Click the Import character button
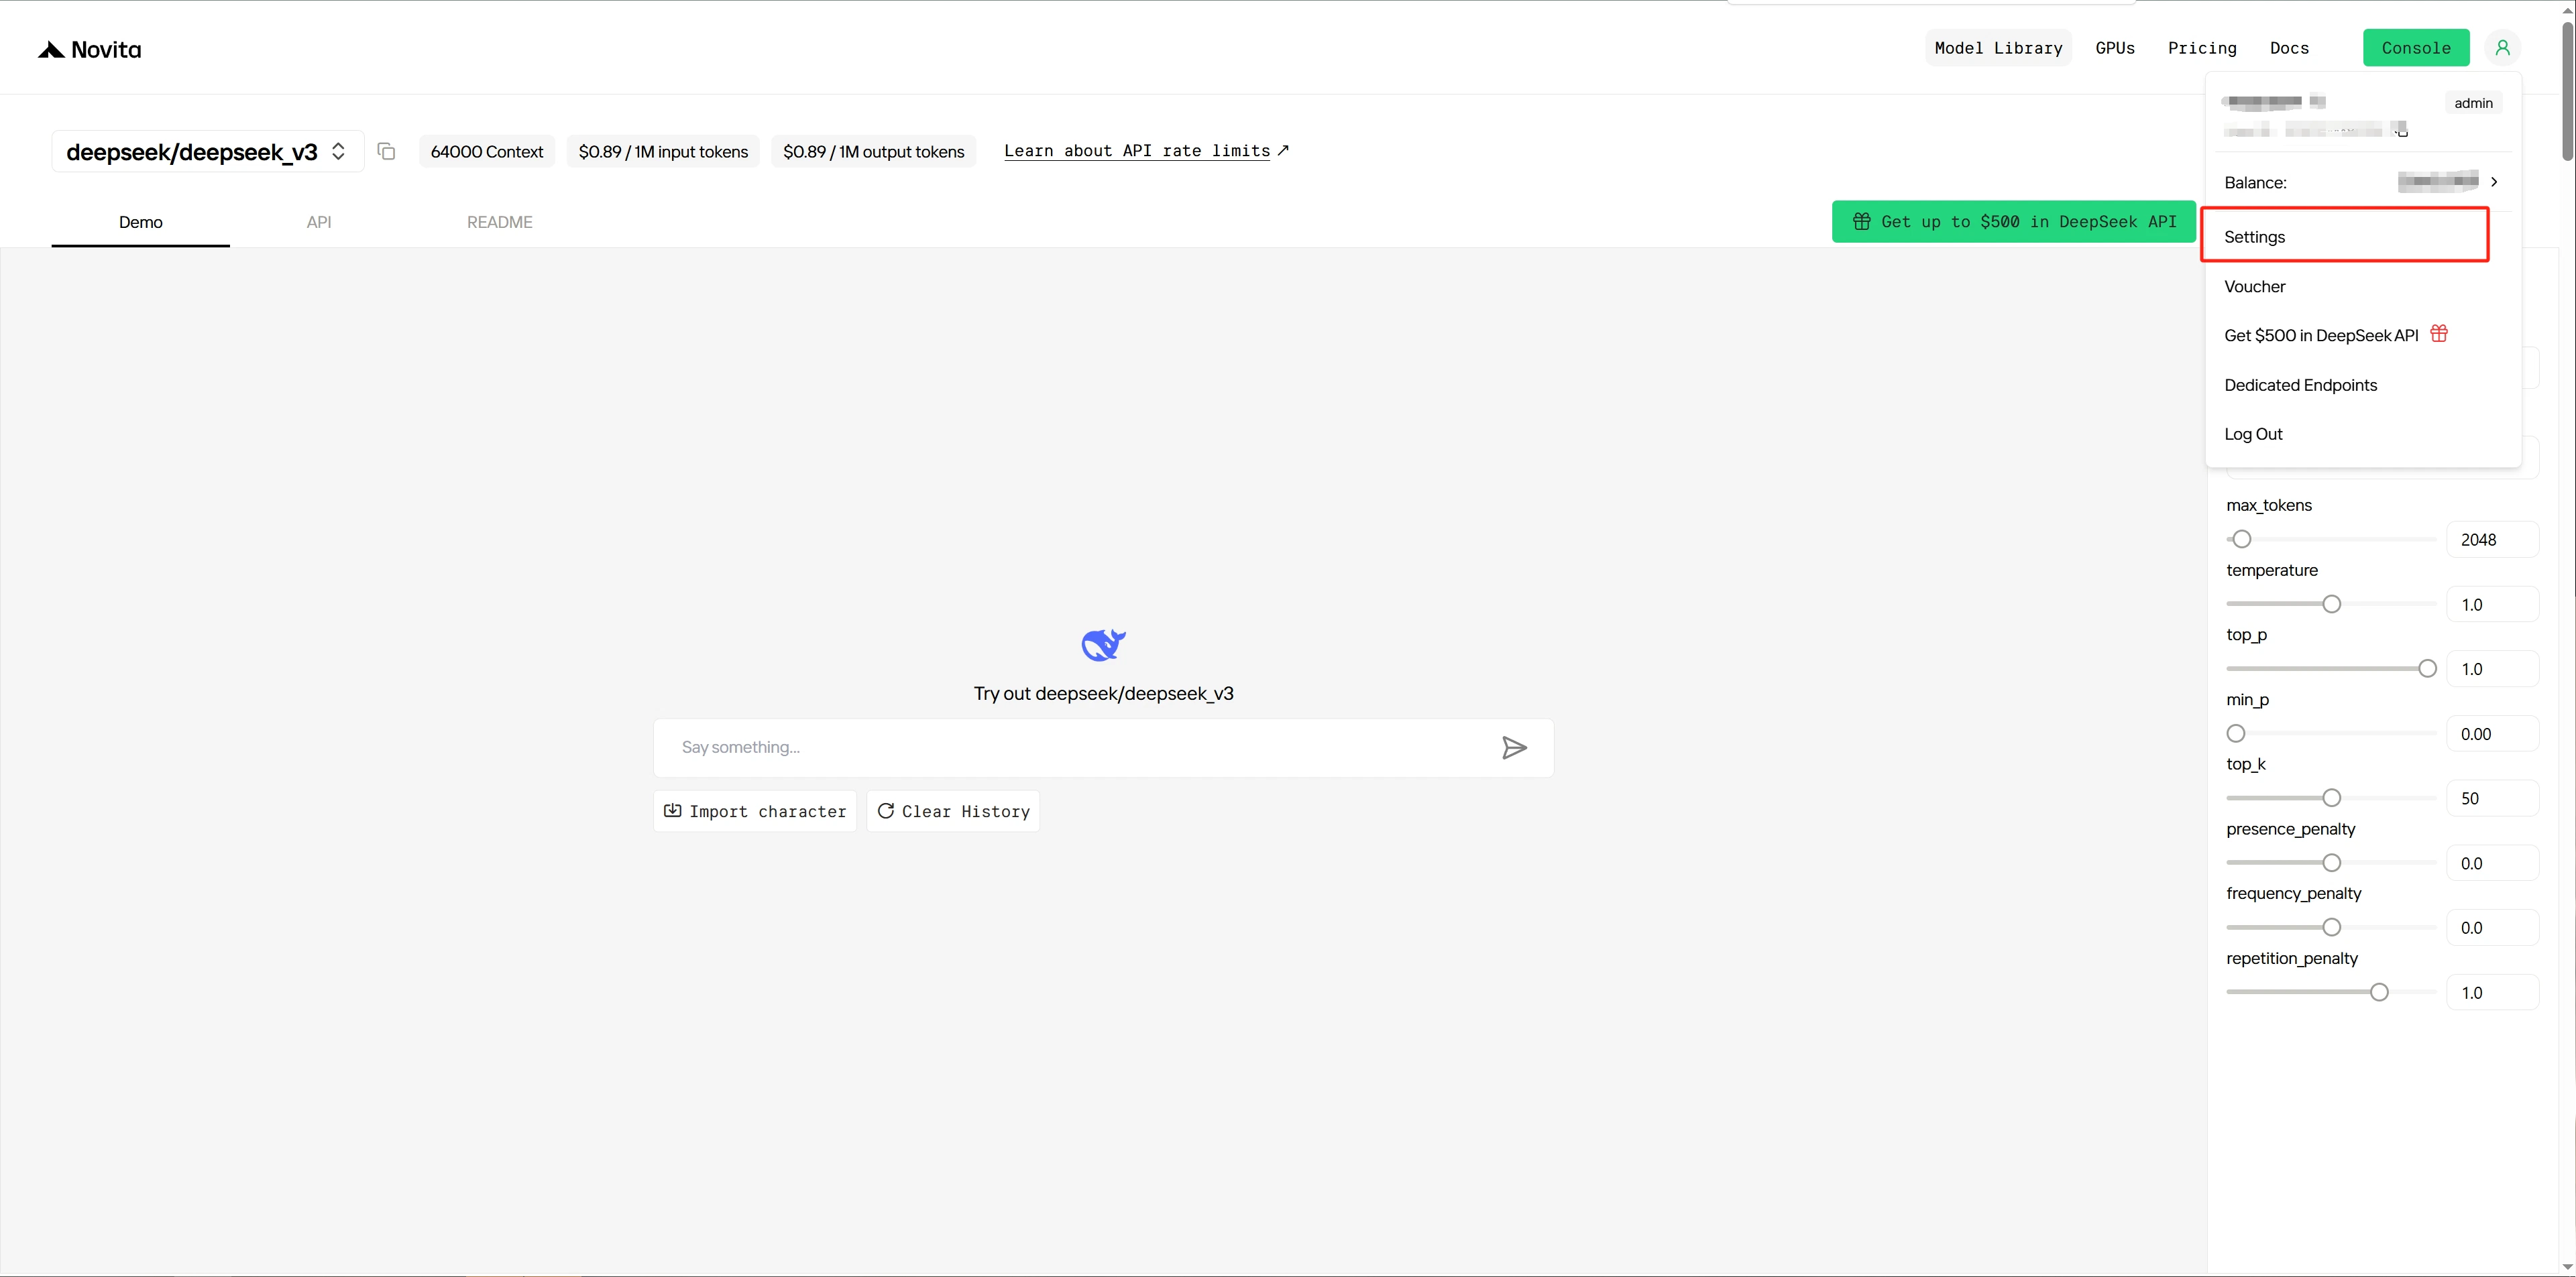Image resolution: width=2576 pixels, height=1277 pixels. click(x=755, y=811)
